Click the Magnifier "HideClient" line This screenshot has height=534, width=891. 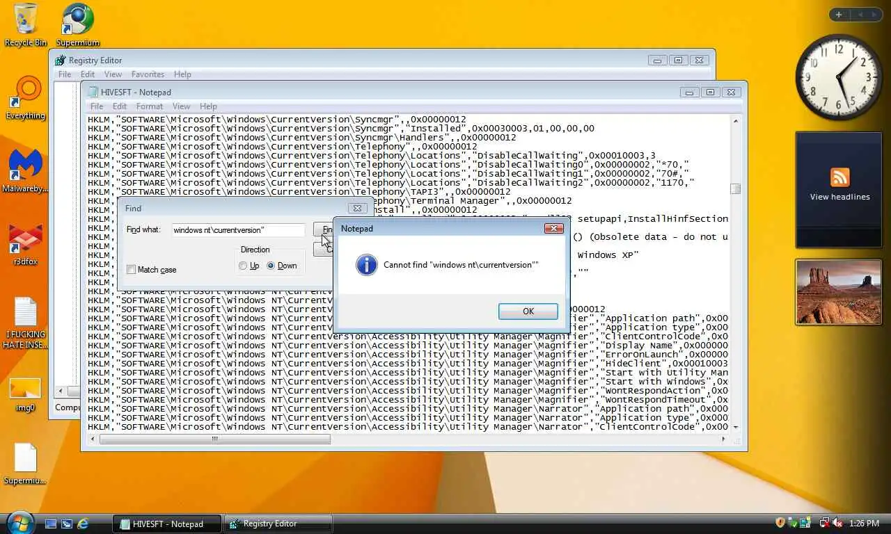(x=408, y=363)
